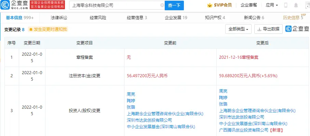
Task: Open 中小企业发展基金 in 变更后 column
Action: click(253, 124)
